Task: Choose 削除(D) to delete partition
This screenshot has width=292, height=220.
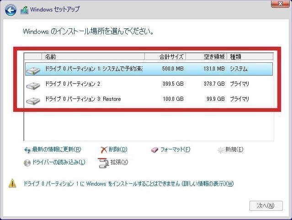Action: pyautogui.click(x=118, y=149)
